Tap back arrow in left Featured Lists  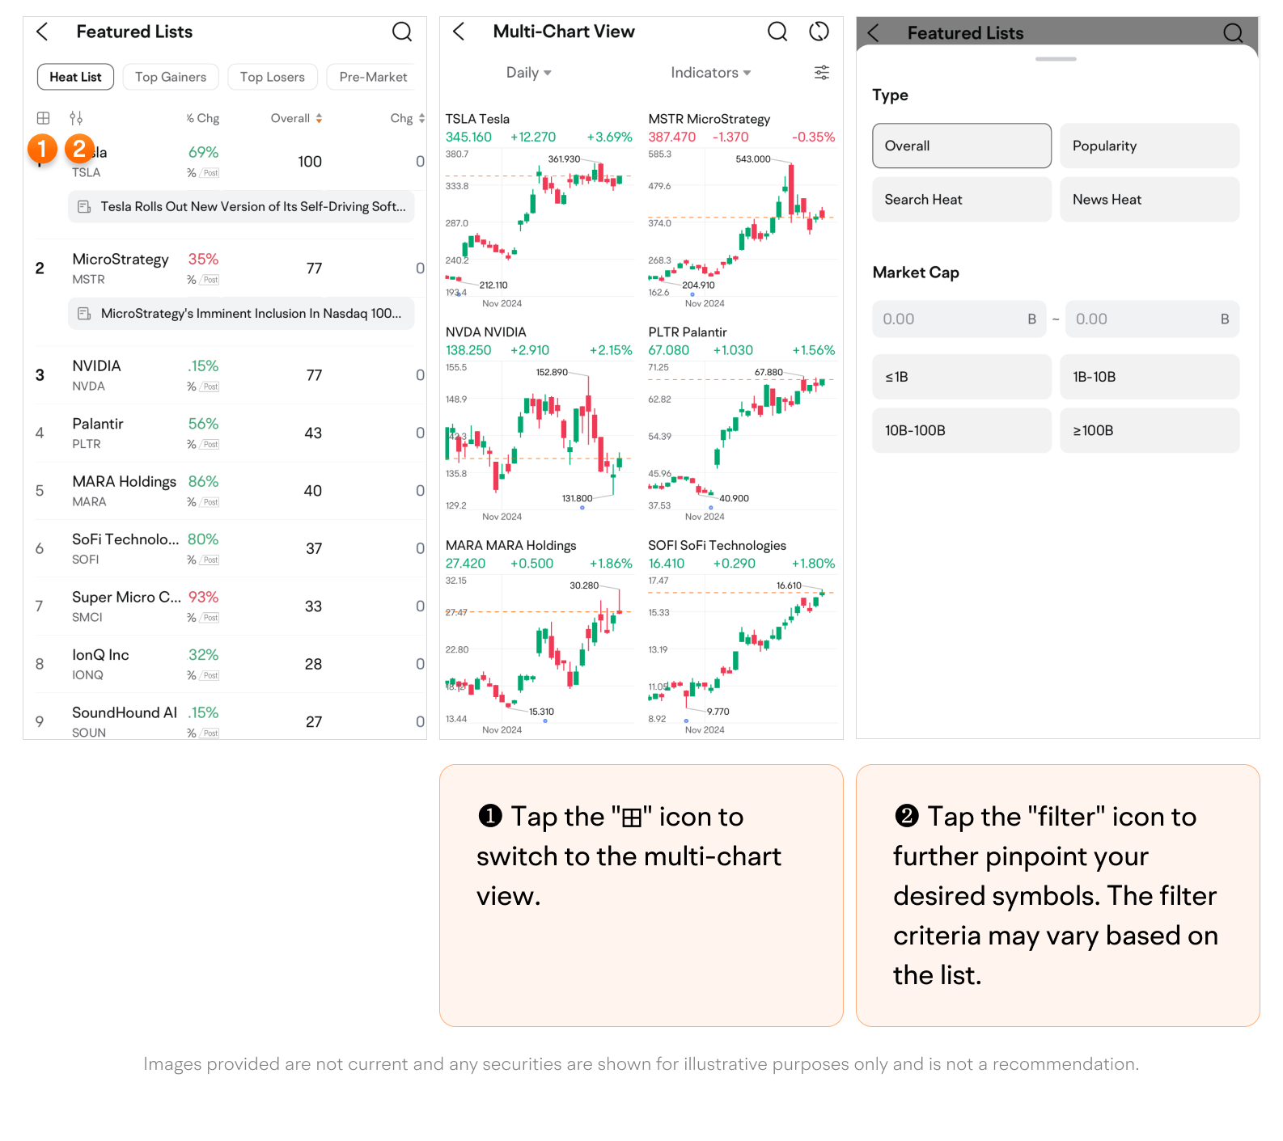(x=43, y=32)
